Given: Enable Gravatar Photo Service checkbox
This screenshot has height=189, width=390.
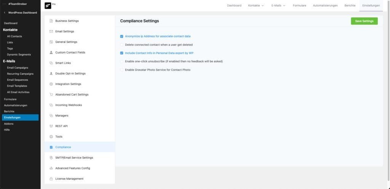Looking at the screenshot, I should [x=121, y=70].
